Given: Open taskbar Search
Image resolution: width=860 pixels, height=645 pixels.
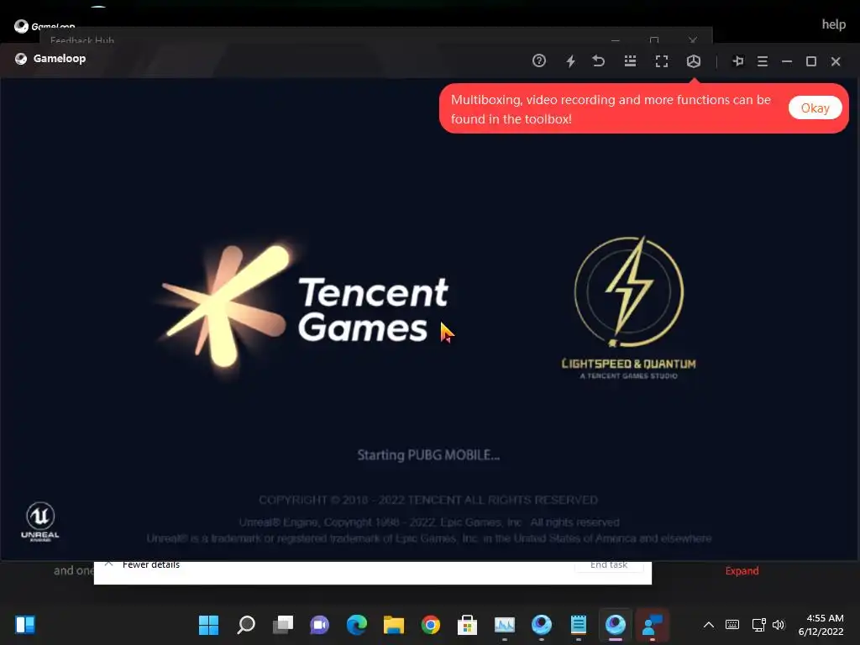Looking at the screenshot, I should click(x=246, y=625).
